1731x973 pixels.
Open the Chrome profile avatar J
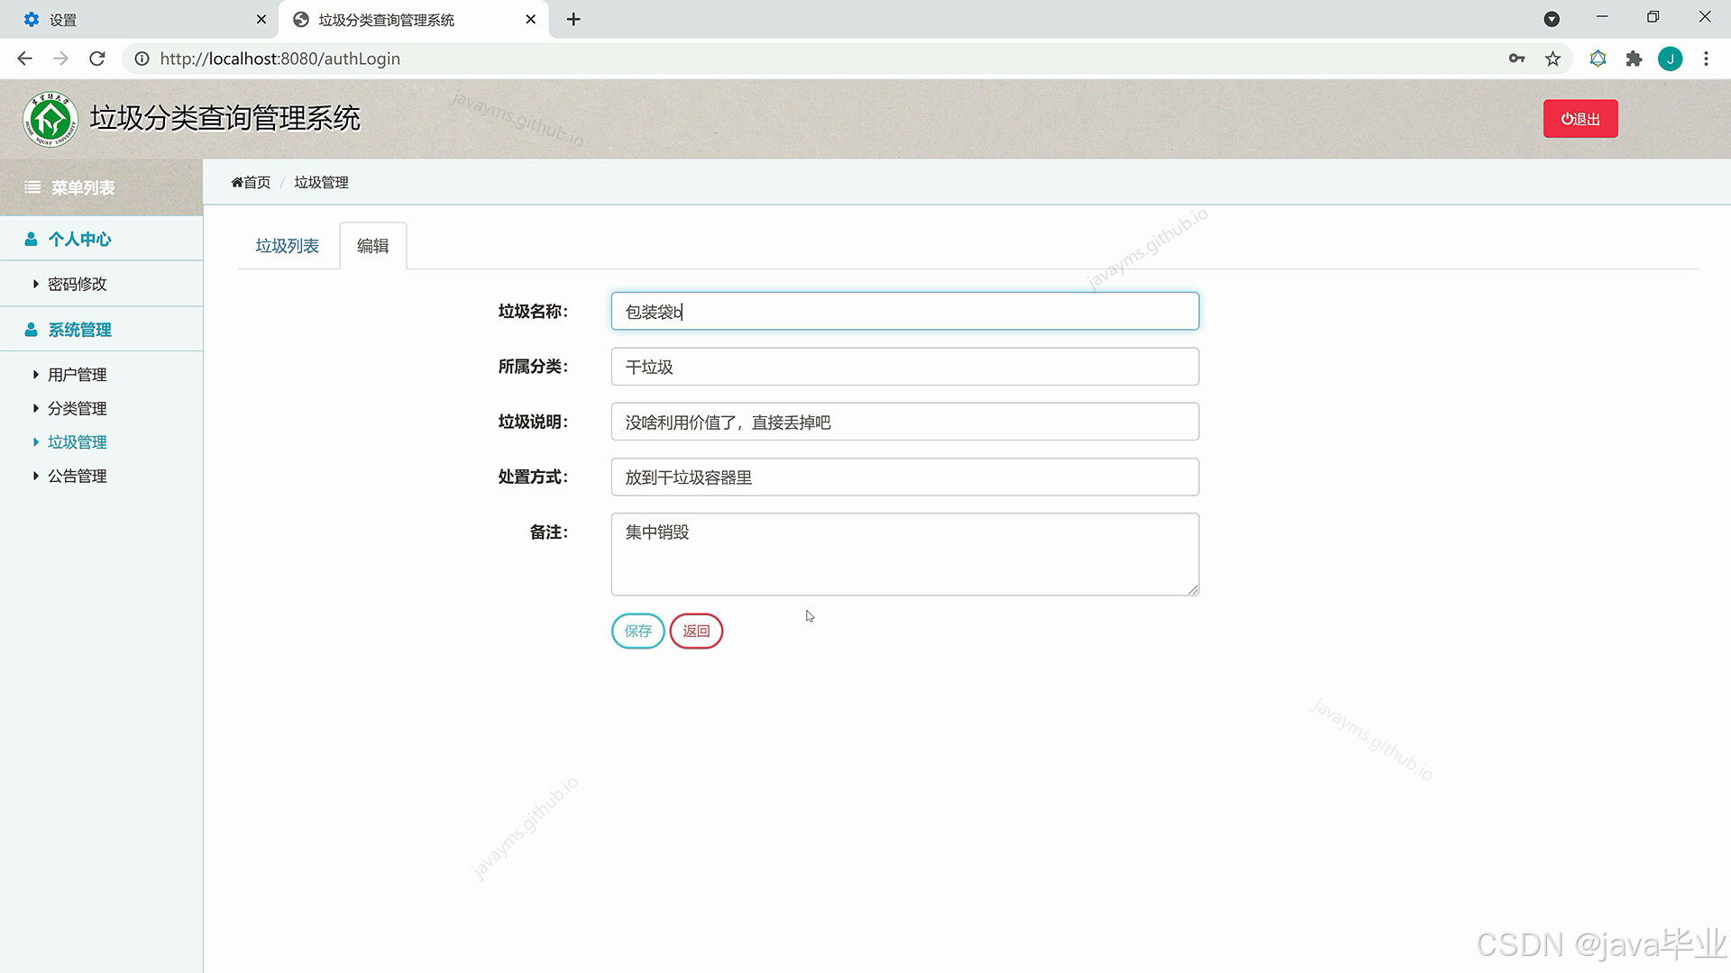(1670, 59)
